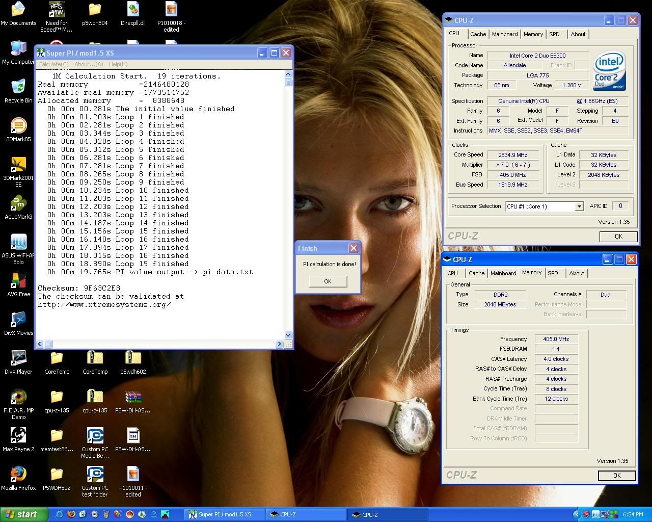Select the F.E.A.R. MP Demo icon
Screen dimensions: 652x522
pos(18,404)
